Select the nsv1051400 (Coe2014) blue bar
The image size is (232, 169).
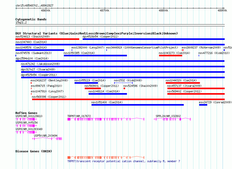pos(138,105)
